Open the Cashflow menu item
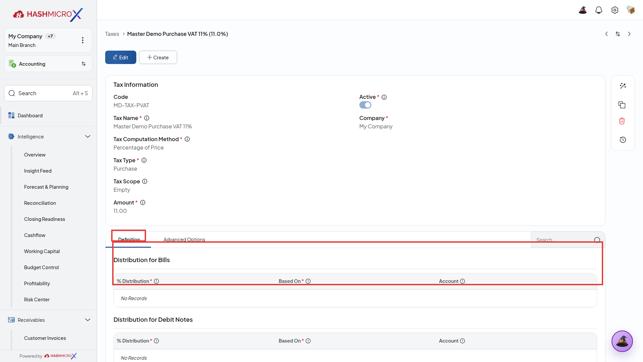Viewport: 643px width, 362px height. (x=35, y=235)
